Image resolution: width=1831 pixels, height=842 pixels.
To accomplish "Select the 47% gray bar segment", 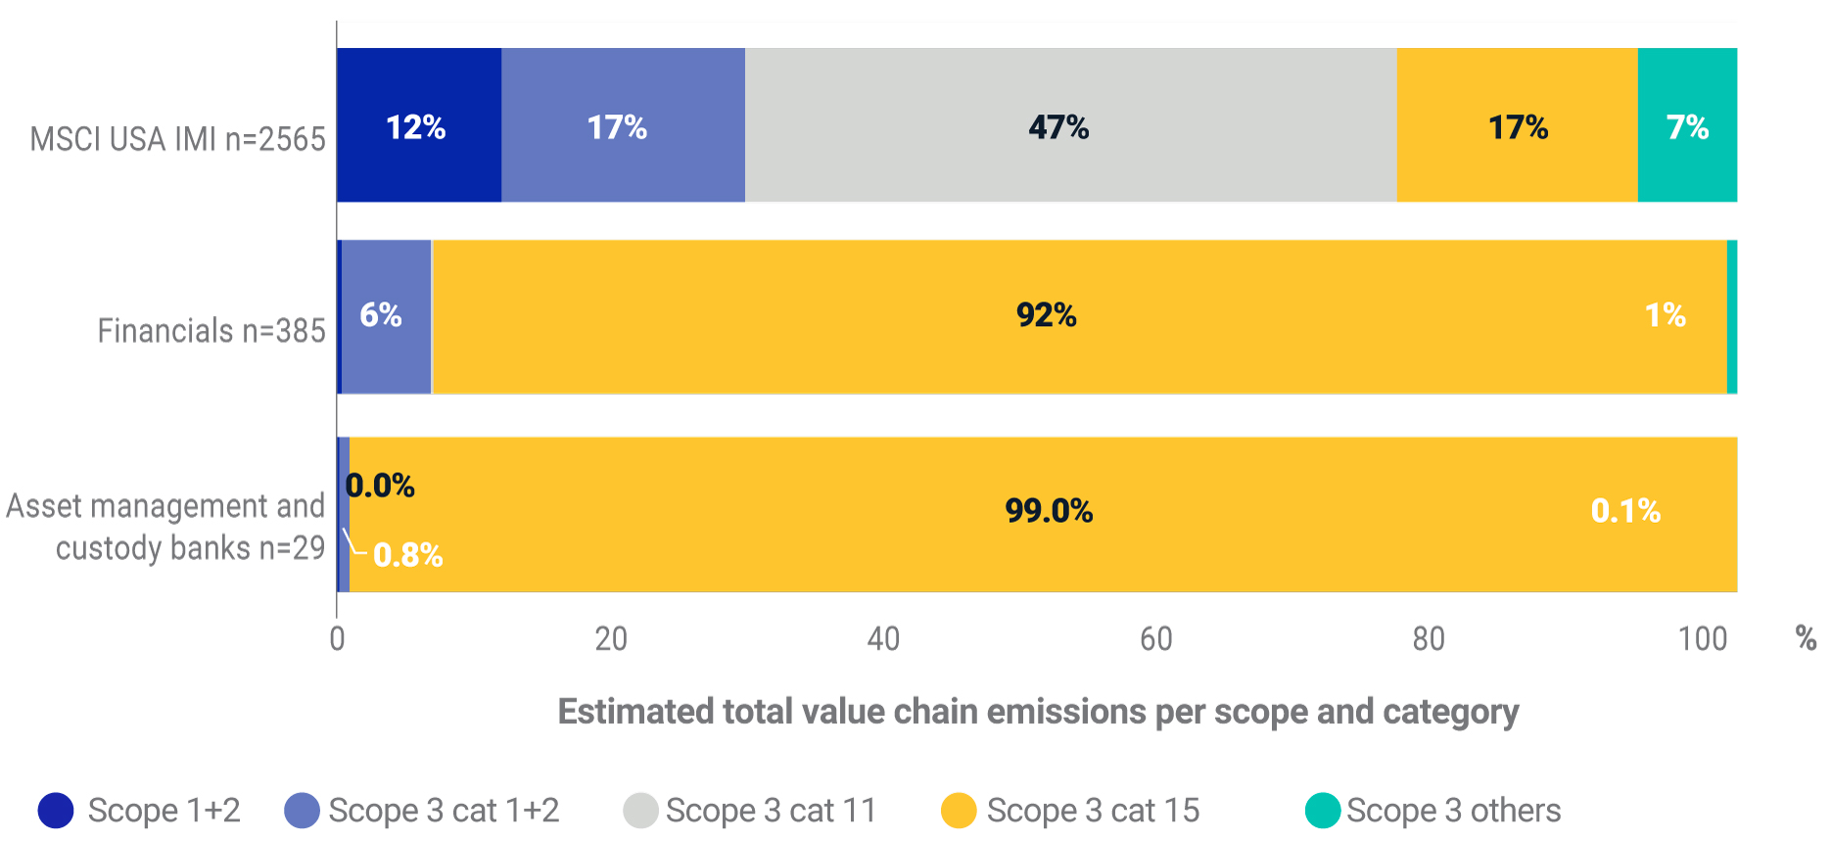I will [1070, 125].
